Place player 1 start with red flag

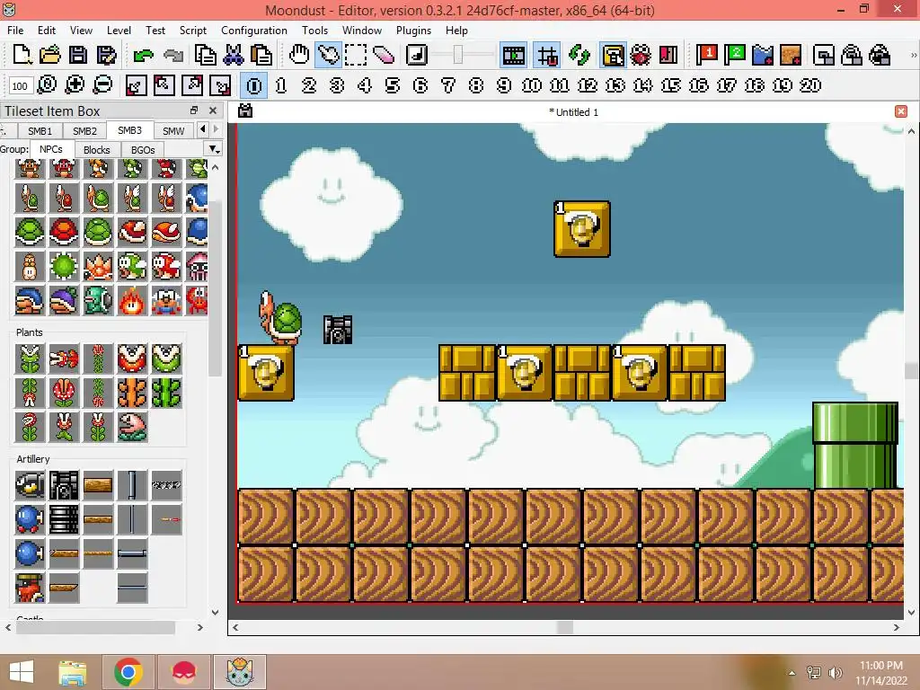(706, 55)
